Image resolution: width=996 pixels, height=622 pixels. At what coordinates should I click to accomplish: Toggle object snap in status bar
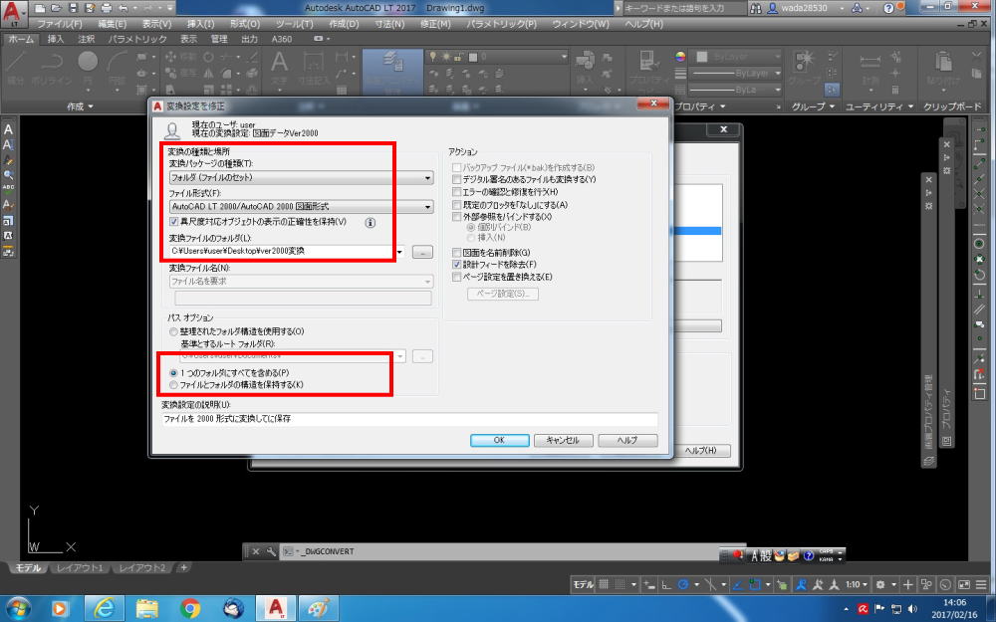click(x=755, y=584)
